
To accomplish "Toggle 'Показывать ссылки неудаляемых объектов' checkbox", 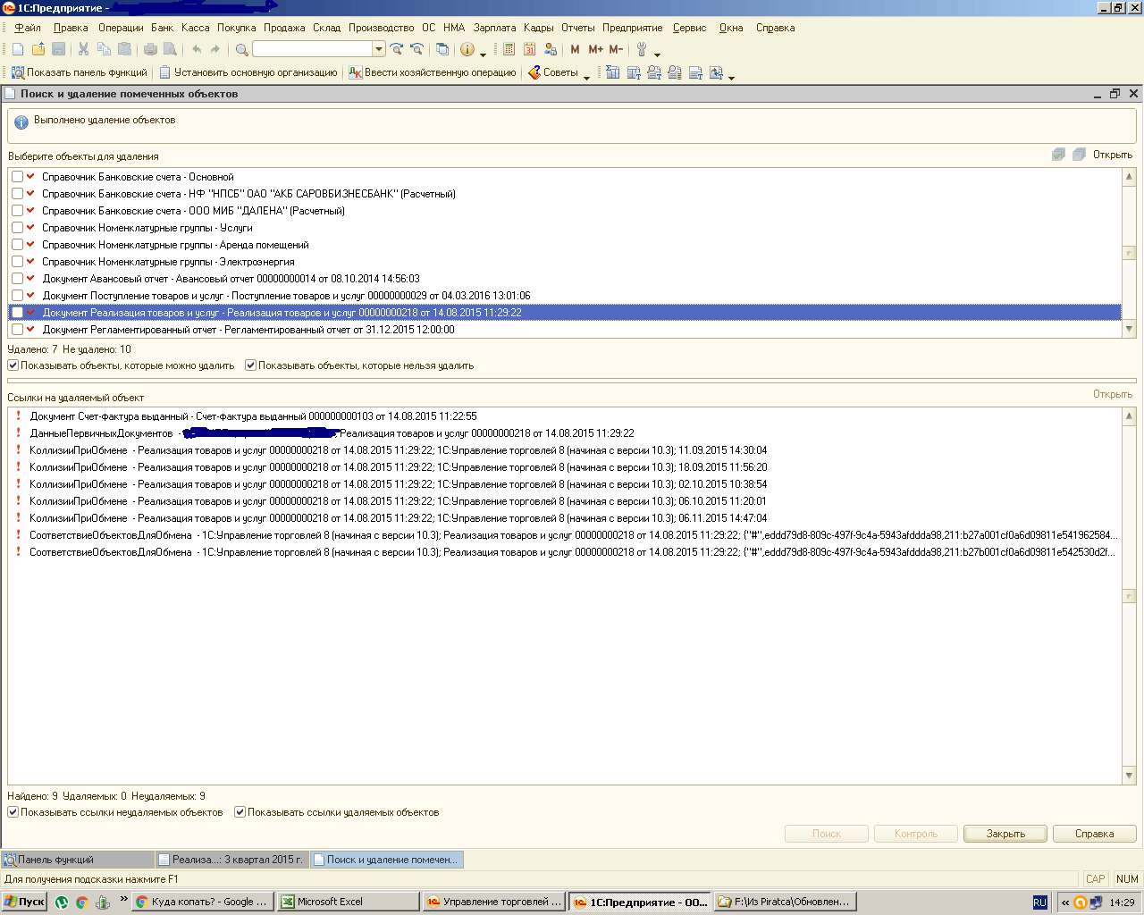I will (x=13, y=812).
